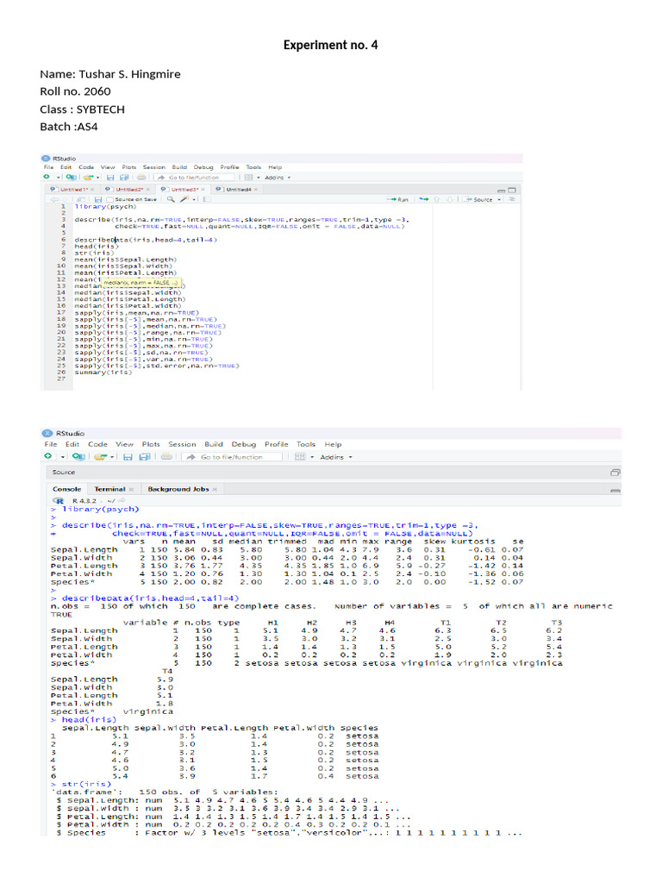The width and height of the screenshot is (662, 883).
Task: Open code tools wand dropdown arrow
Action: [194, 200]
